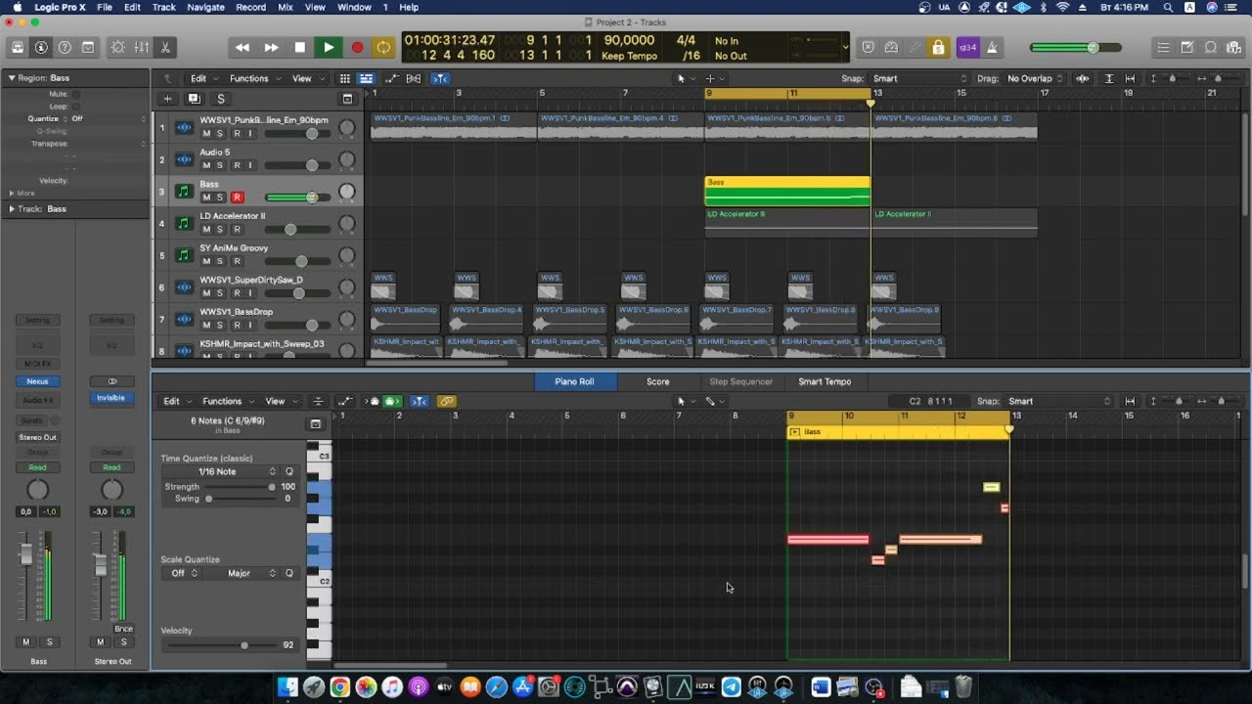Click the global Solo S button in track header

coord(221,99)
